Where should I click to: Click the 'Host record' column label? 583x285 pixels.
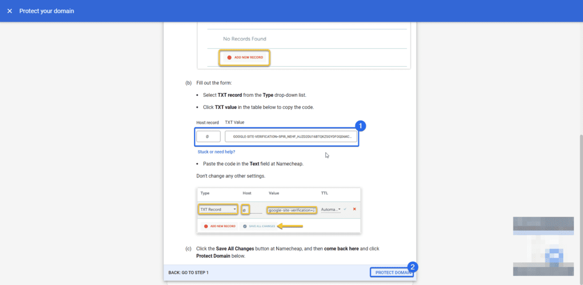tap(208, 122)
